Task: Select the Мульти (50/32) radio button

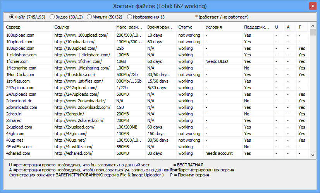Action: click(105, 17)
